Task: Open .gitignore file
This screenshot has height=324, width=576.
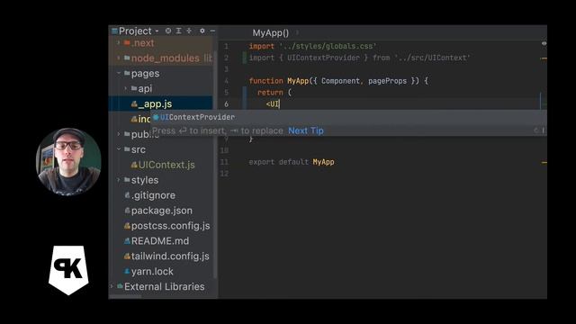Action: pyautogui.click(x=153, y=195)
